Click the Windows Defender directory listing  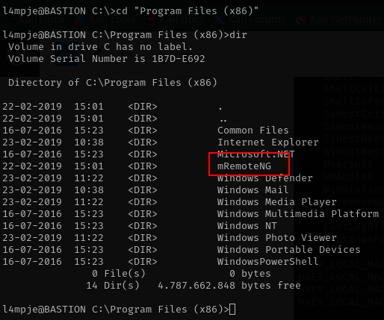pyautogui.click(x=265, y=178)
